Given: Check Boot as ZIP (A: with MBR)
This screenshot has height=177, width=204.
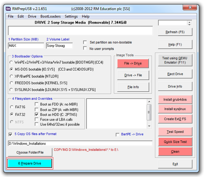Looking at the screenshot, I should coord(37,110).
